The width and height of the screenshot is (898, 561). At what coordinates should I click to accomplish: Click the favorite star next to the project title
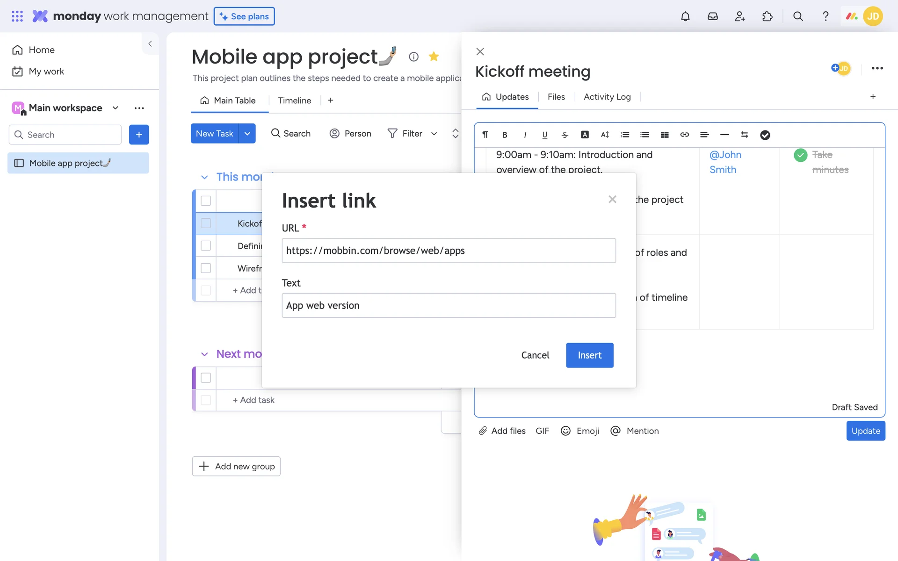[x=434, y=57]
